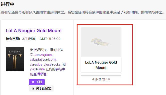Visit the /amzngtom channel link

coord(43,55)
